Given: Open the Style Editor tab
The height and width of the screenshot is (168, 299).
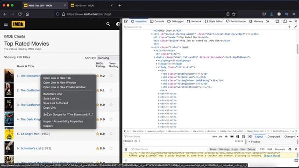Looking at the screenshot, I should [214, 21].
